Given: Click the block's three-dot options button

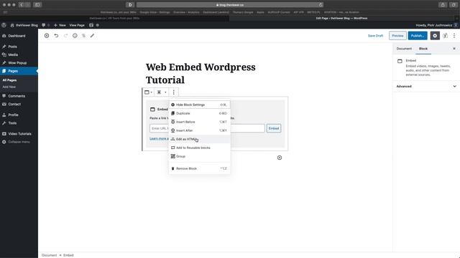Looking at the screenshot, I should [x=174, y=92].
